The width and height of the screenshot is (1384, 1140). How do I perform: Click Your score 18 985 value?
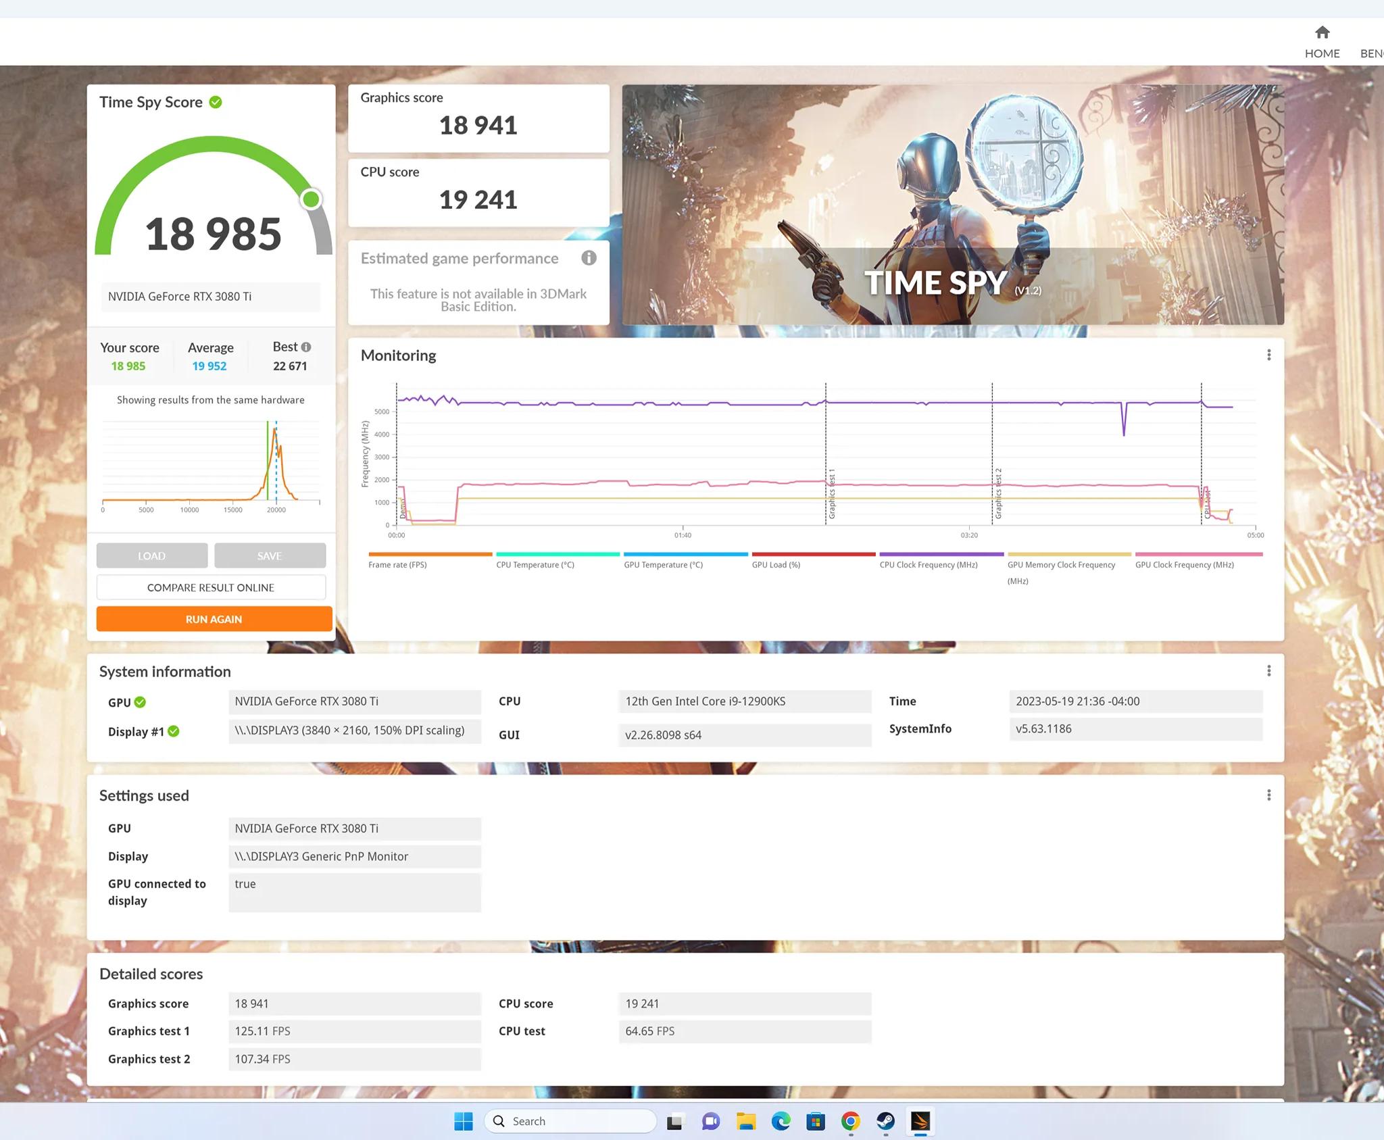point(128,366)
